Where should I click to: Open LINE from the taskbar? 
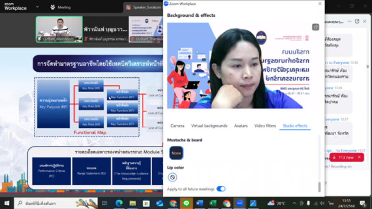tap(186, 203)
